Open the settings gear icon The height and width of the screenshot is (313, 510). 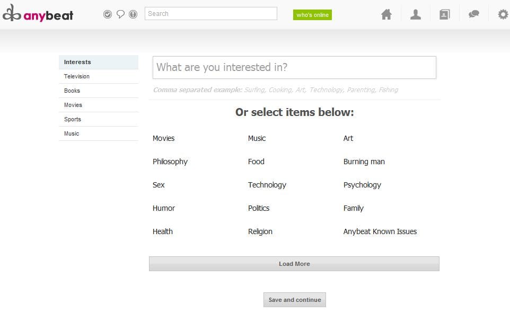click(503, 15)
